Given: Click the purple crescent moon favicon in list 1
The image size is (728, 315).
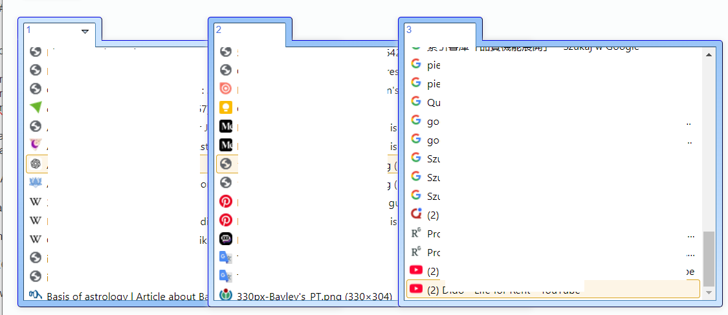Looking at the screenshot, I should pos(36,144).
